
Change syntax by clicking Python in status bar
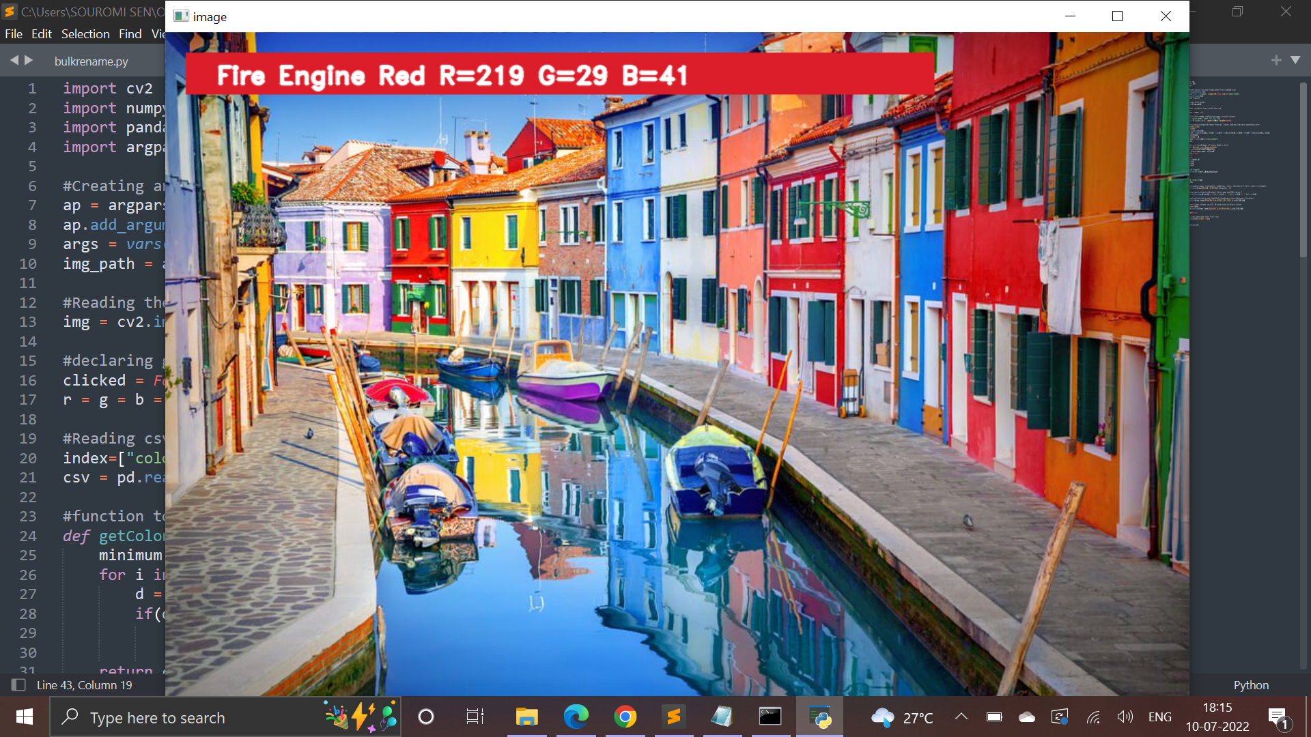pyautogui.click(x=1251, y=684)
